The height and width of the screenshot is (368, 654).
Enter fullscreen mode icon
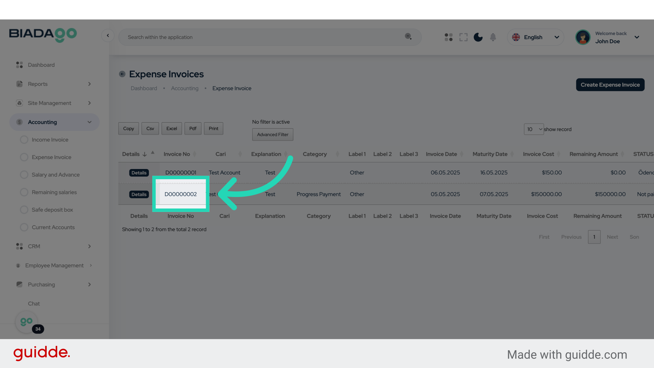463,37
